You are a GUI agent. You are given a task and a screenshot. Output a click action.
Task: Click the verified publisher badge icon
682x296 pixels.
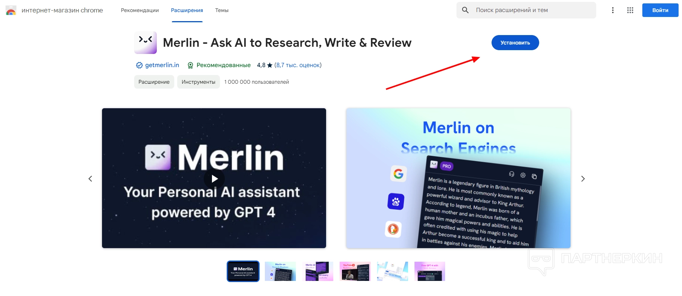(139, 65)
